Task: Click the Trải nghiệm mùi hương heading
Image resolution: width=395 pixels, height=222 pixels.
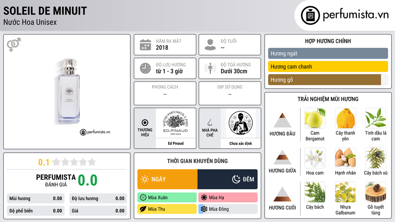Action: [328, 99]
